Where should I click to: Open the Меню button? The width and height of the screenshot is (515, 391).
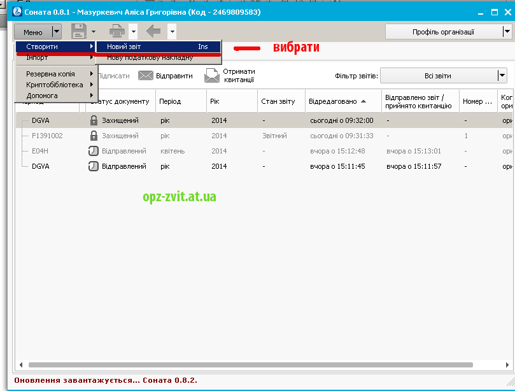33,32
